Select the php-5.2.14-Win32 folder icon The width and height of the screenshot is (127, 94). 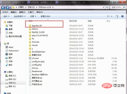30,35
